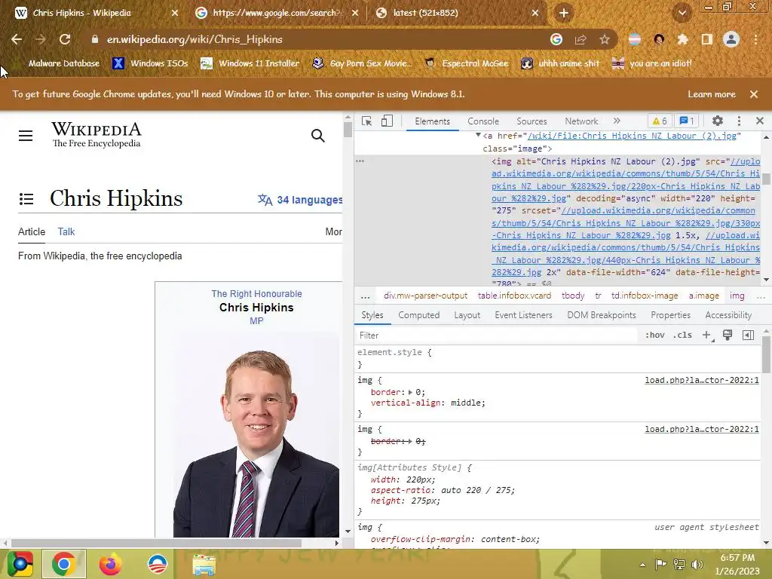Select table.infobox.vcard in the breadcrumb
772x579 pixels.
514,296
